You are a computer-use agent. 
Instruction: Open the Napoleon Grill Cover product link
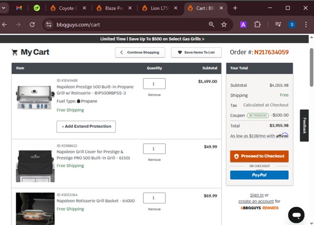tap(93, 155)
